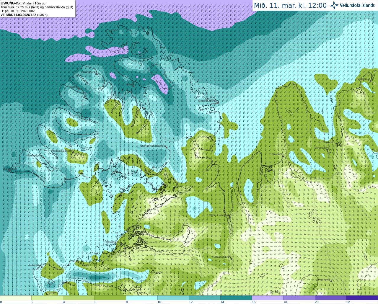Click the Gufuskálar station marker
This screenshot has width=378, height=304.
[x=42, y=267]
